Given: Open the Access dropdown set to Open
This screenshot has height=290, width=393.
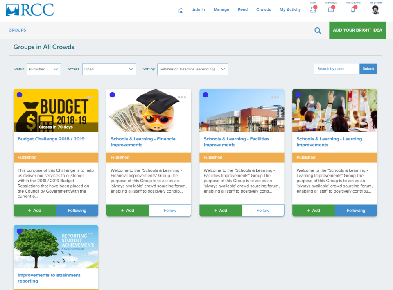Looking at the screenshot, I should tap(109, 69).
